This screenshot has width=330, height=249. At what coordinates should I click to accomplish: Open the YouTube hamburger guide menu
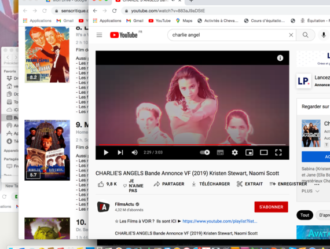(x=99, y=35)
